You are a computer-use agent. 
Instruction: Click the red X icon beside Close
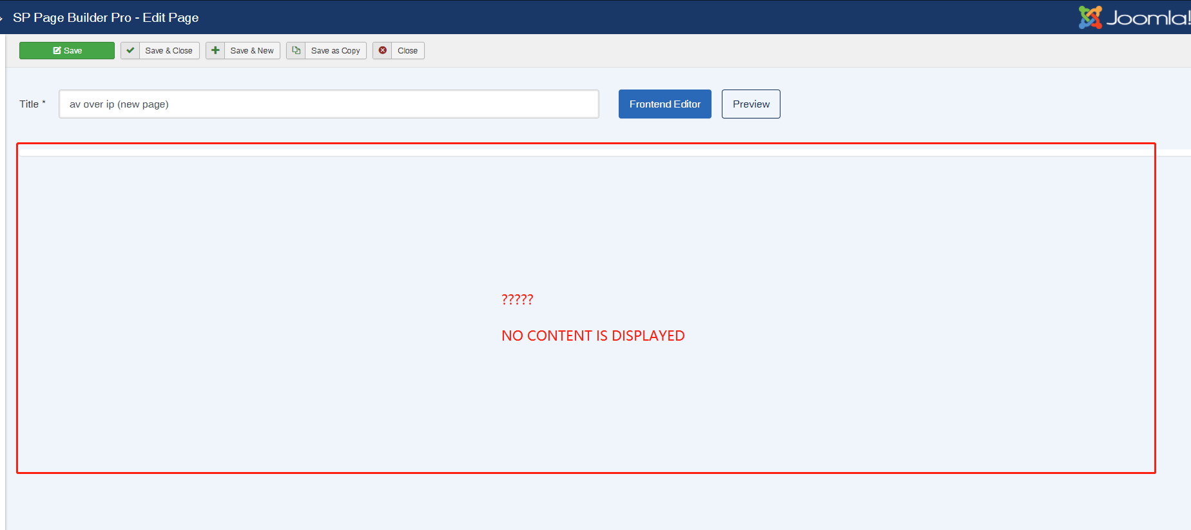(x=382, y=50)
